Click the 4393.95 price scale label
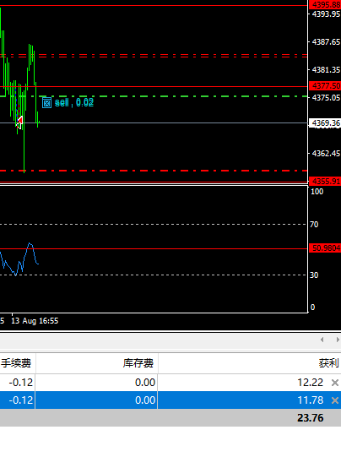This screenshot has width=341, height=468. (326, 14)
